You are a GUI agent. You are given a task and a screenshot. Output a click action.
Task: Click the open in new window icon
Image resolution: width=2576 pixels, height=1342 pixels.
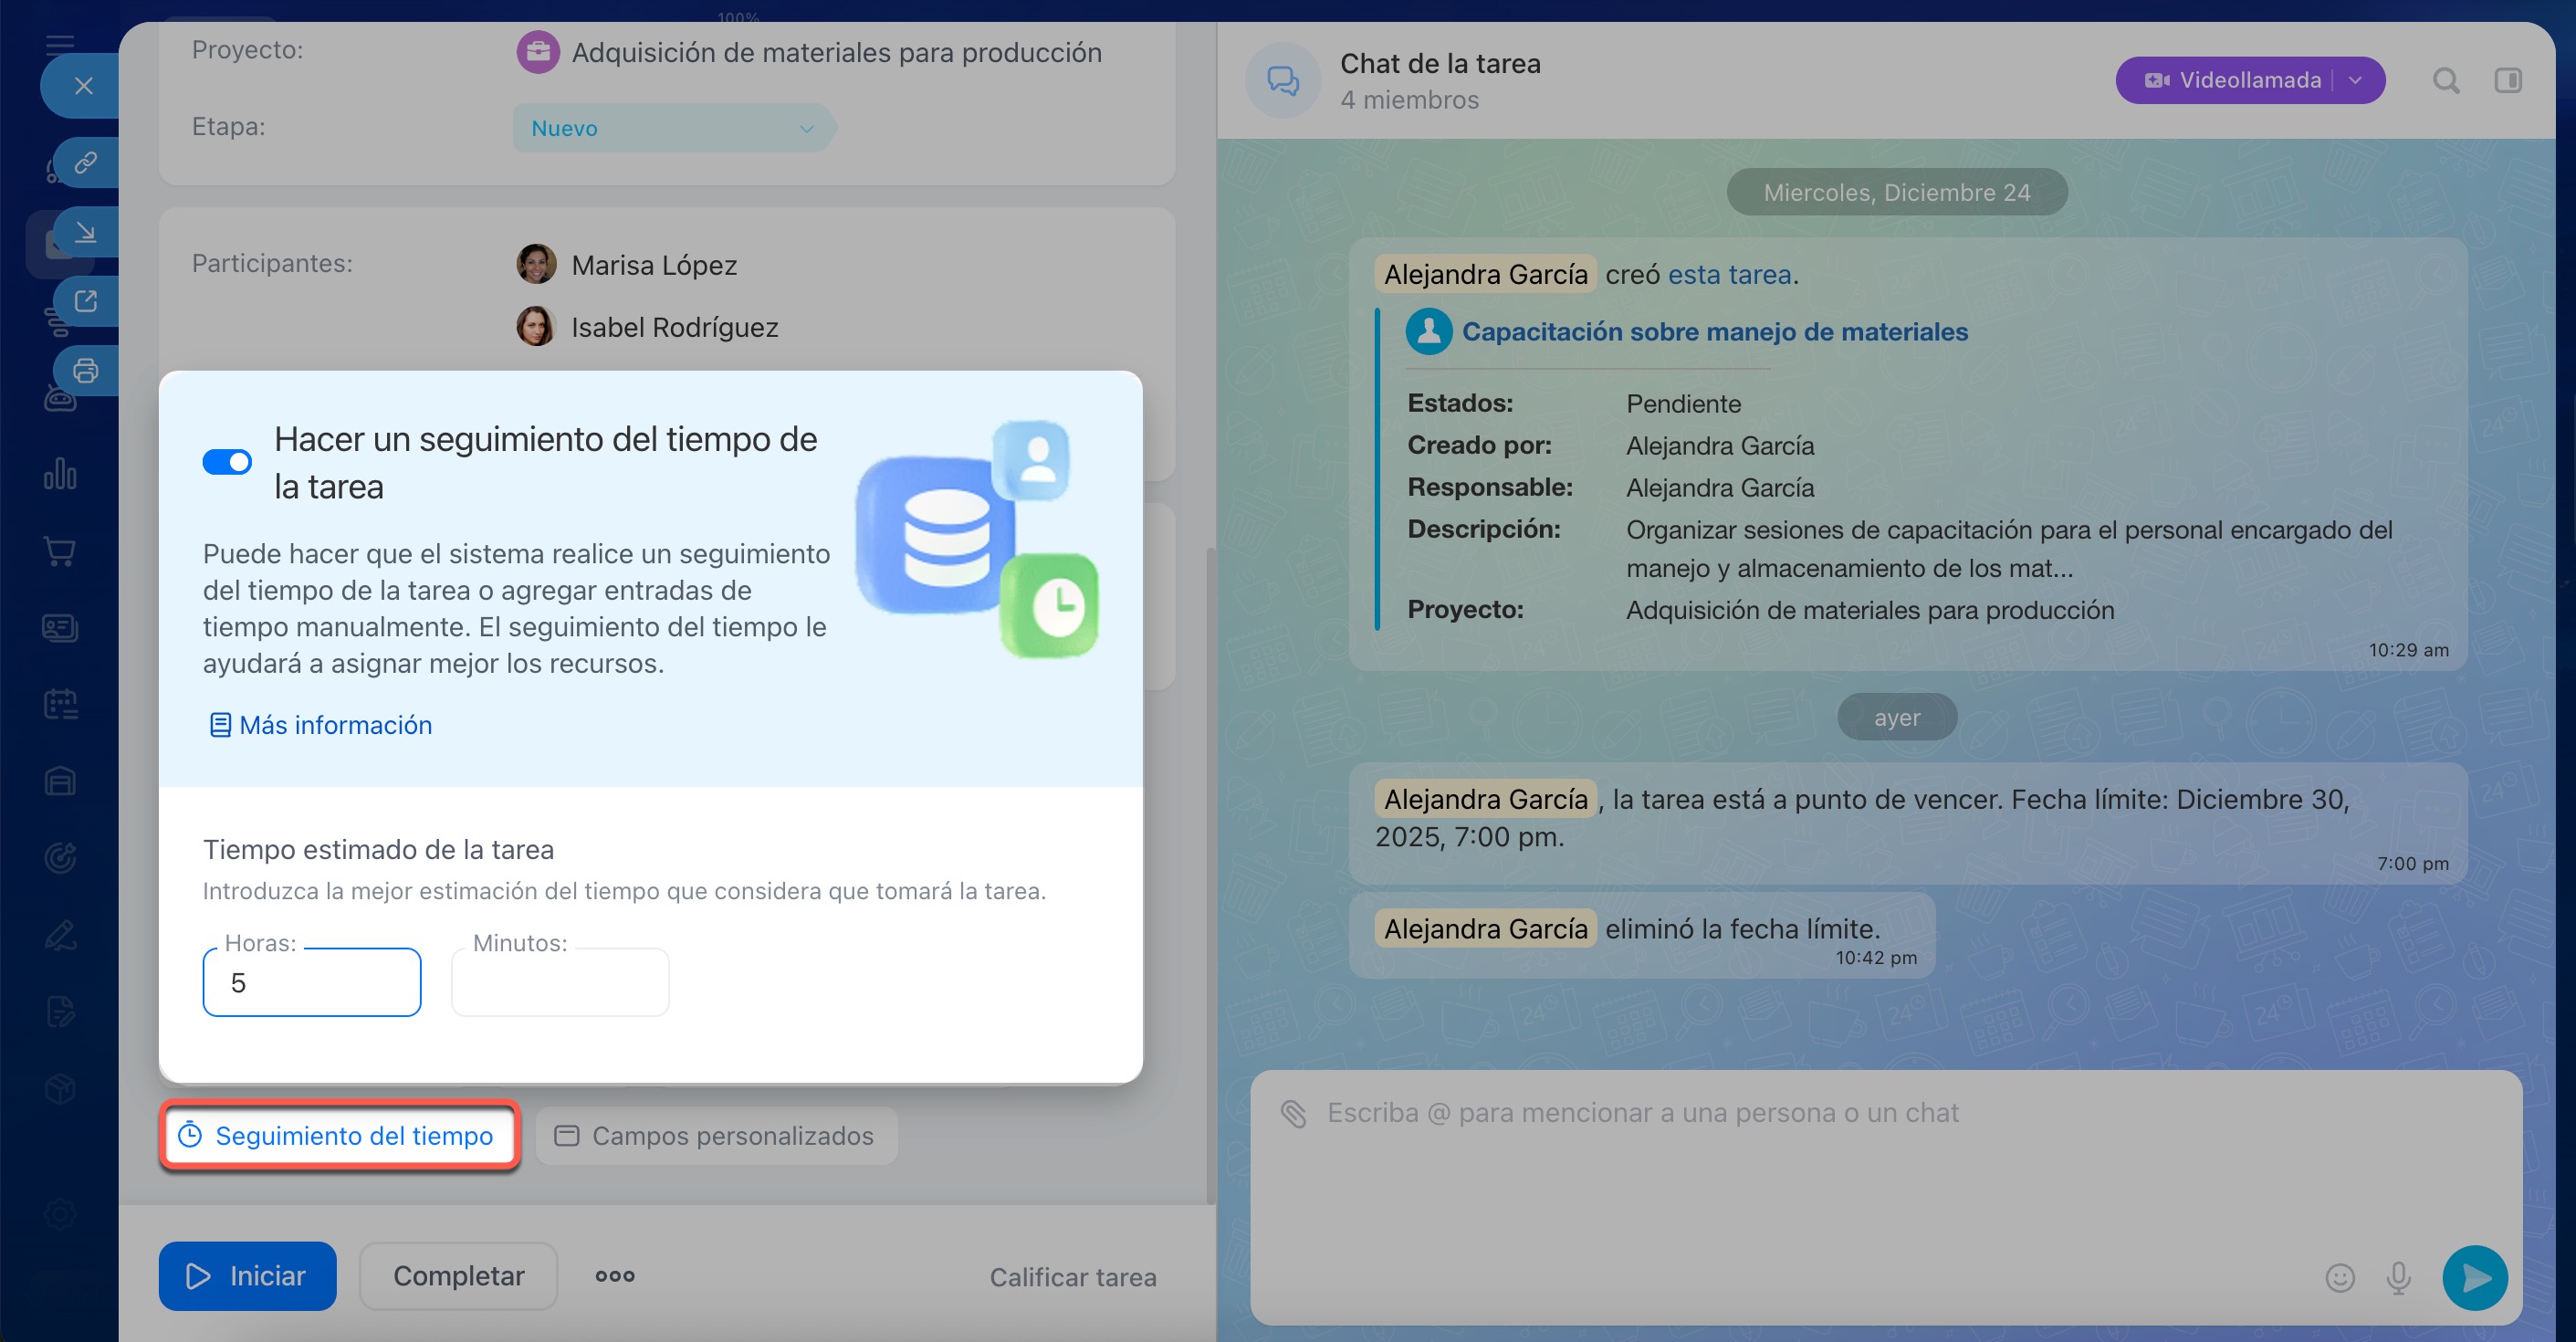click(x=86, y=301)
